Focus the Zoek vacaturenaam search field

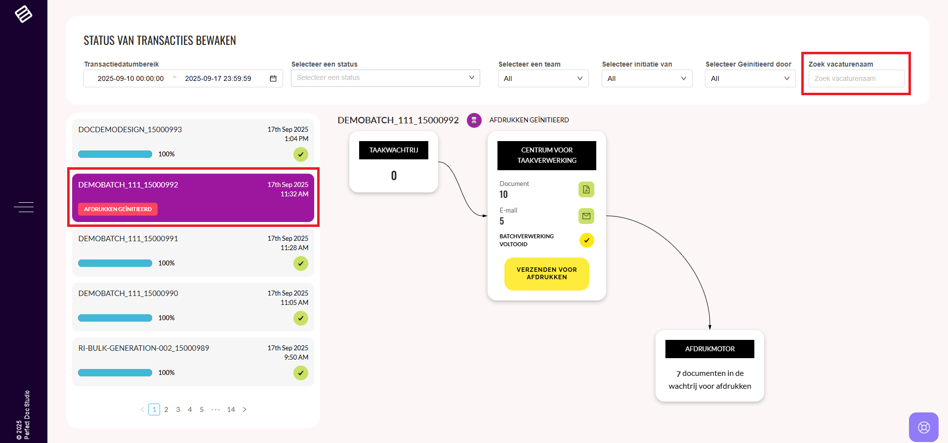coord(856,78)
